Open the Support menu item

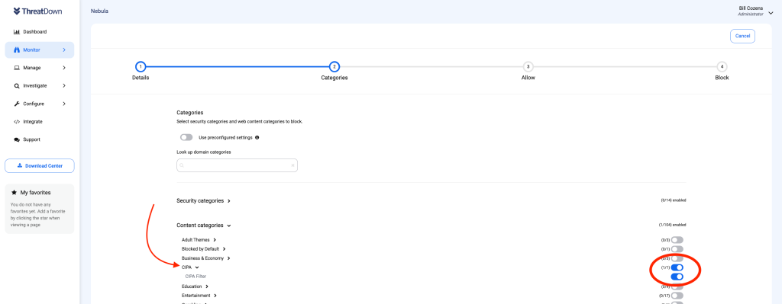point(32,140)
